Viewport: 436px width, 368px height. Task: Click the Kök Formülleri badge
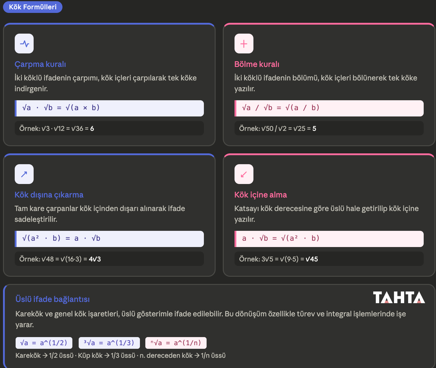point(33,7)
